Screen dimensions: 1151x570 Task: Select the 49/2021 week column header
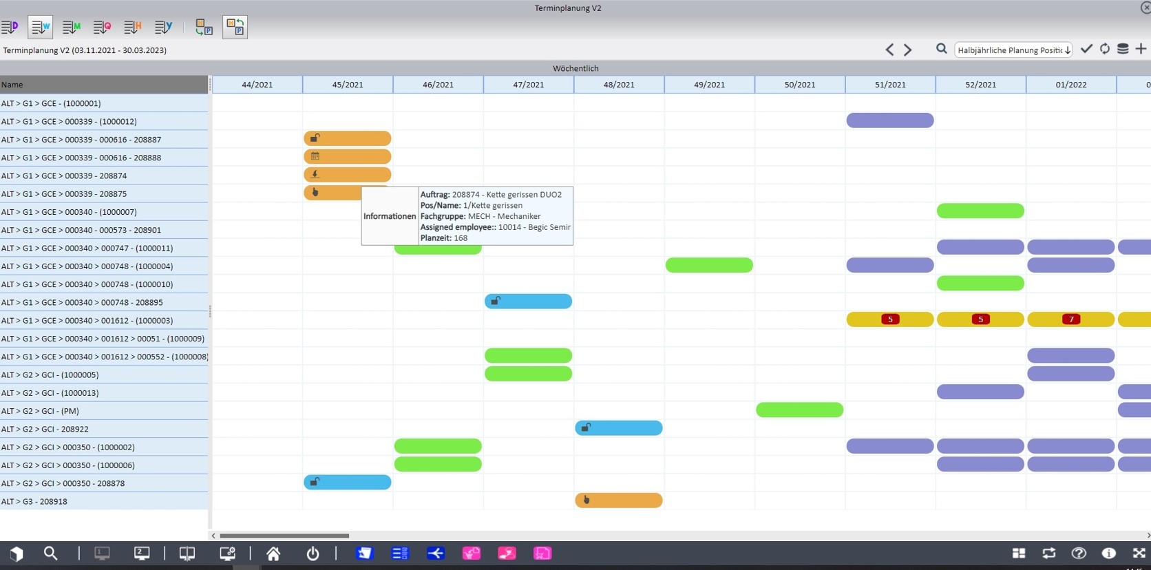710,85
